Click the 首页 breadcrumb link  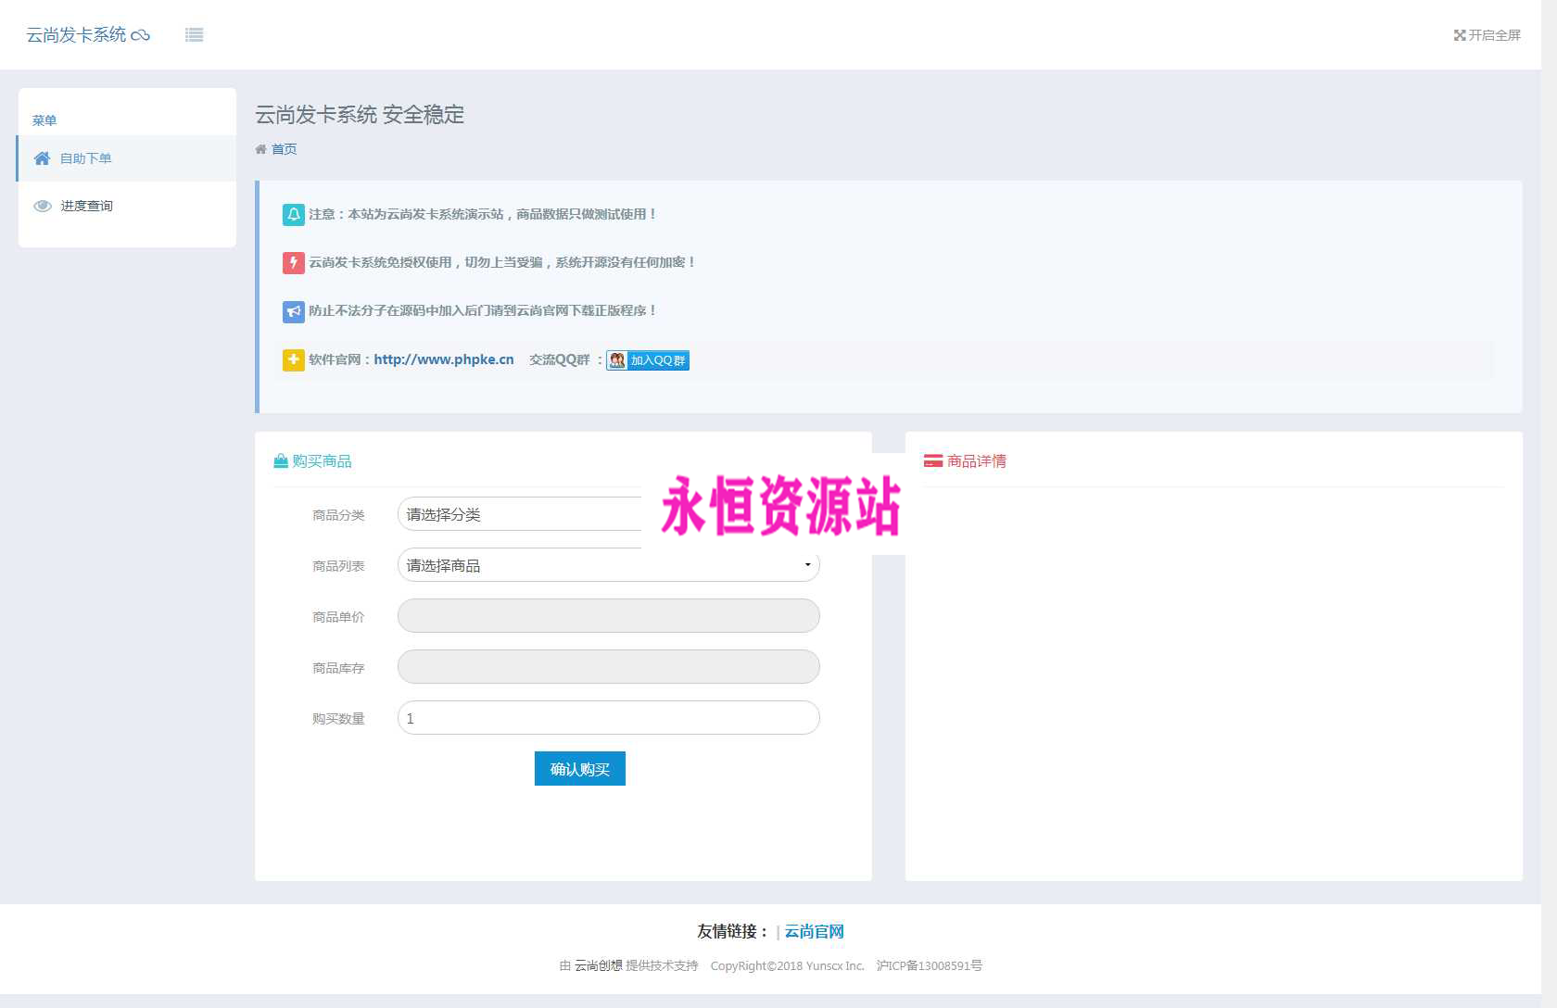coord(284,149)
